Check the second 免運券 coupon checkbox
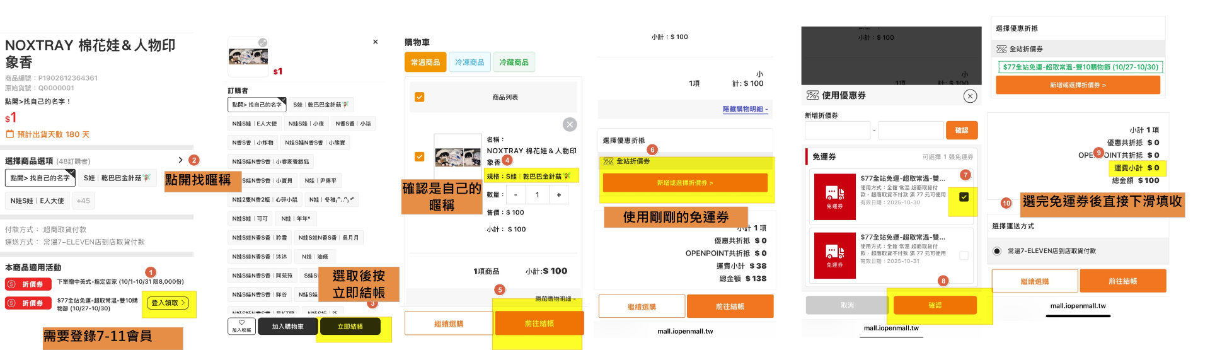 click(x=964, y=255)
